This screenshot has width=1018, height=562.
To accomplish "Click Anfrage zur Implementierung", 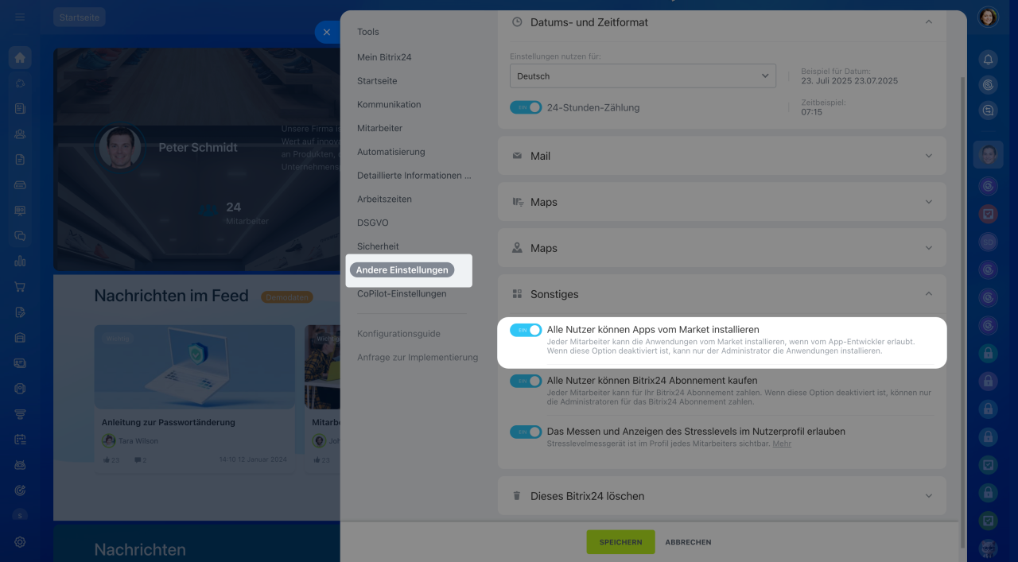I will pos(418,358).
